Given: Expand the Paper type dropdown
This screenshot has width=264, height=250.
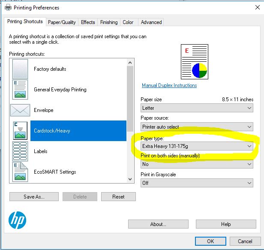Looking at the screenshot, I should coord(197,146).
